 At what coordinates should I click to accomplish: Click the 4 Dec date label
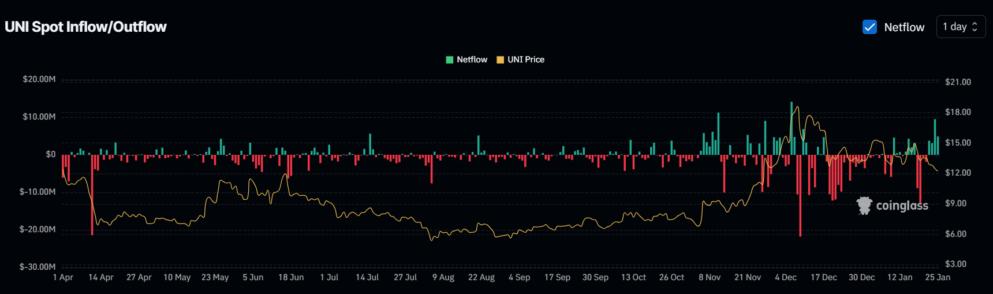coord(786,277)
